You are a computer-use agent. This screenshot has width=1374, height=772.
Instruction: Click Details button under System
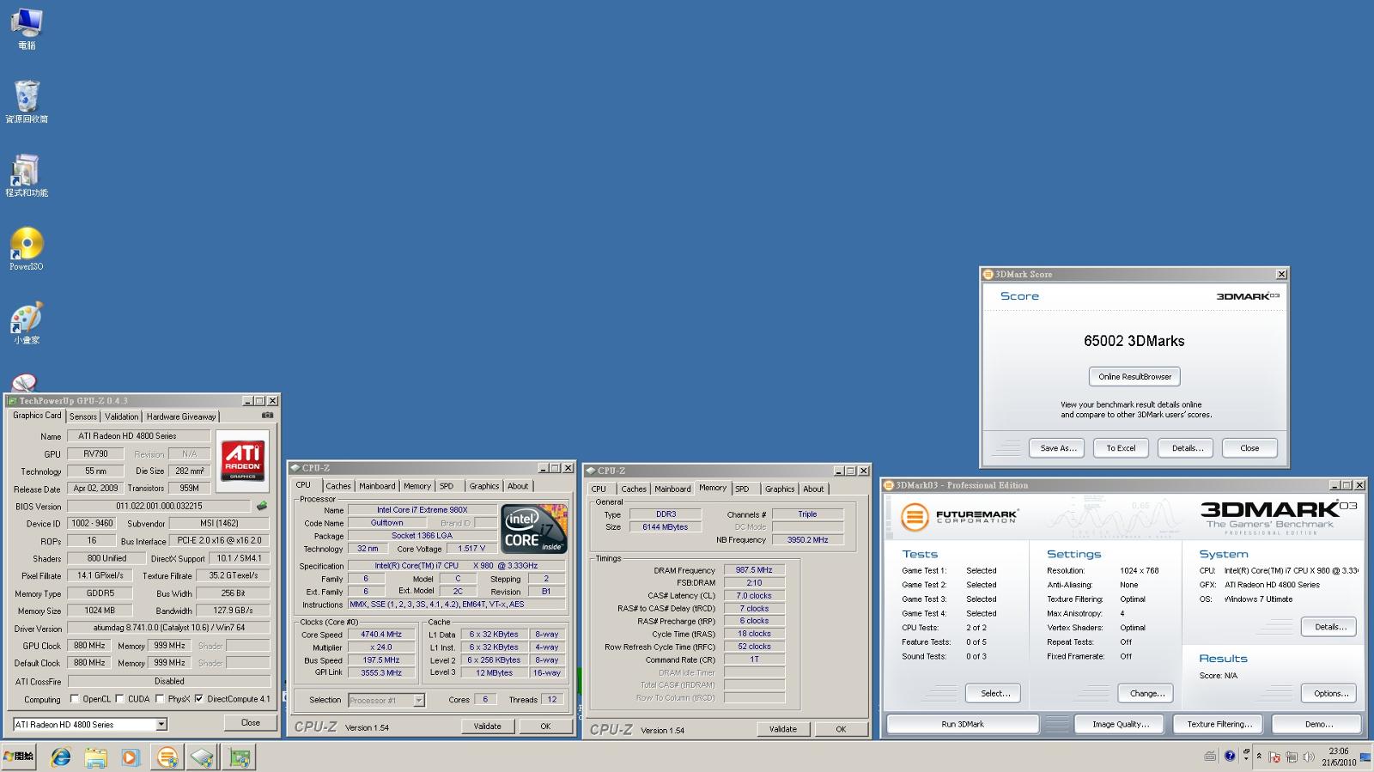point(1330,627)
